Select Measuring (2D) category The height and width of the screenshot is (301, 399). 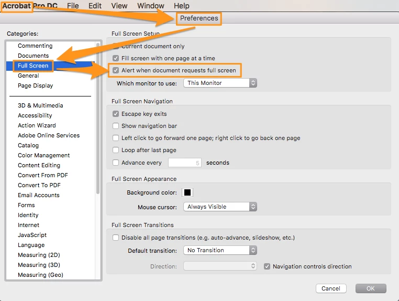(x=39, y=255)
